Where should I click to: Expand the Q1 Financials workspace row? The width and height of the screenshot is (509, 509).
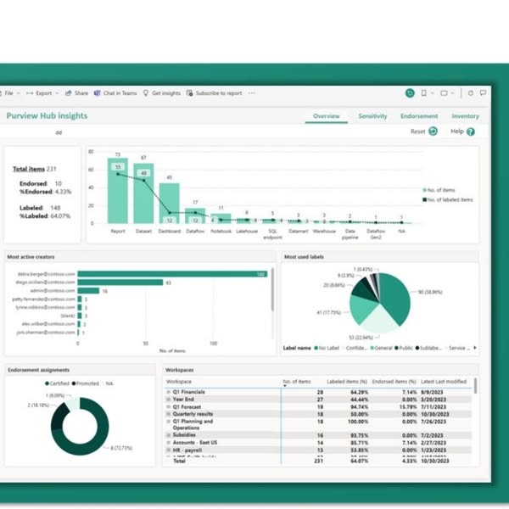168,393
